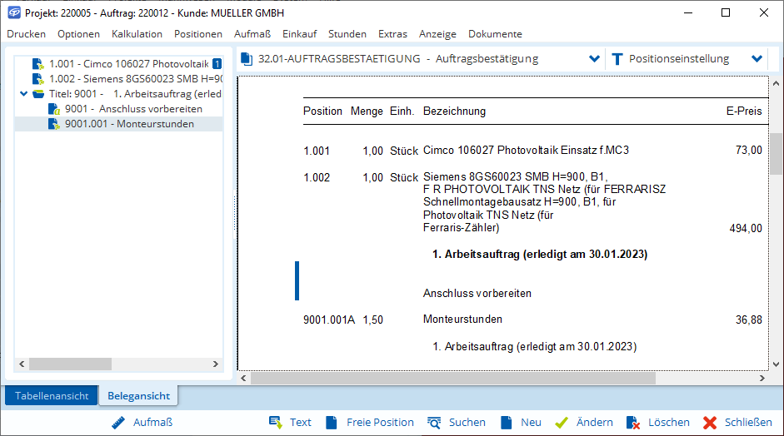This screenshot has width=784, height=436.
Task: Open the Auftragsbestätigung document dropdown
Action: 594,59
